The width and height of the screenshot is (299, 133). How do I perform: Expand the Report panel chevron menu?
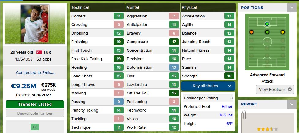[292, 104]
